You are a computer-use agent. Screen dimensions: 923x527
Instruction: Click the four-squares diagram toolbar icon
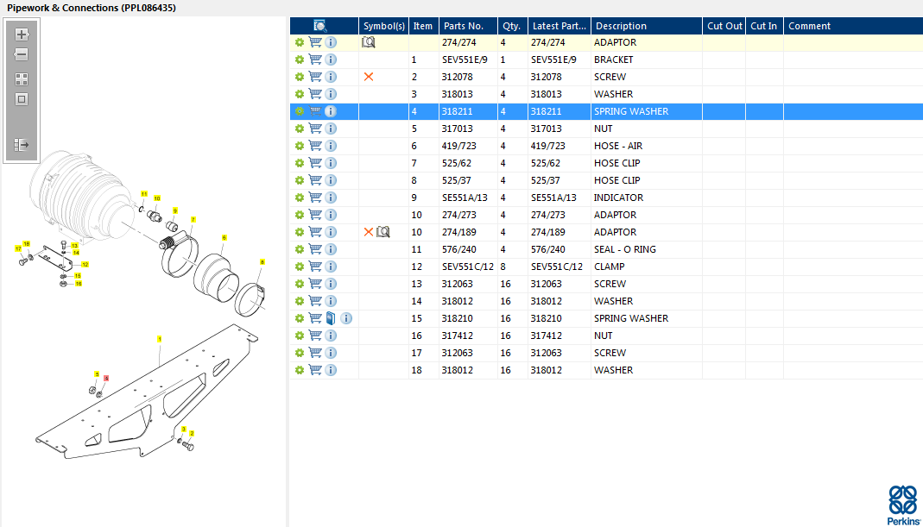[x=22, y=78]
